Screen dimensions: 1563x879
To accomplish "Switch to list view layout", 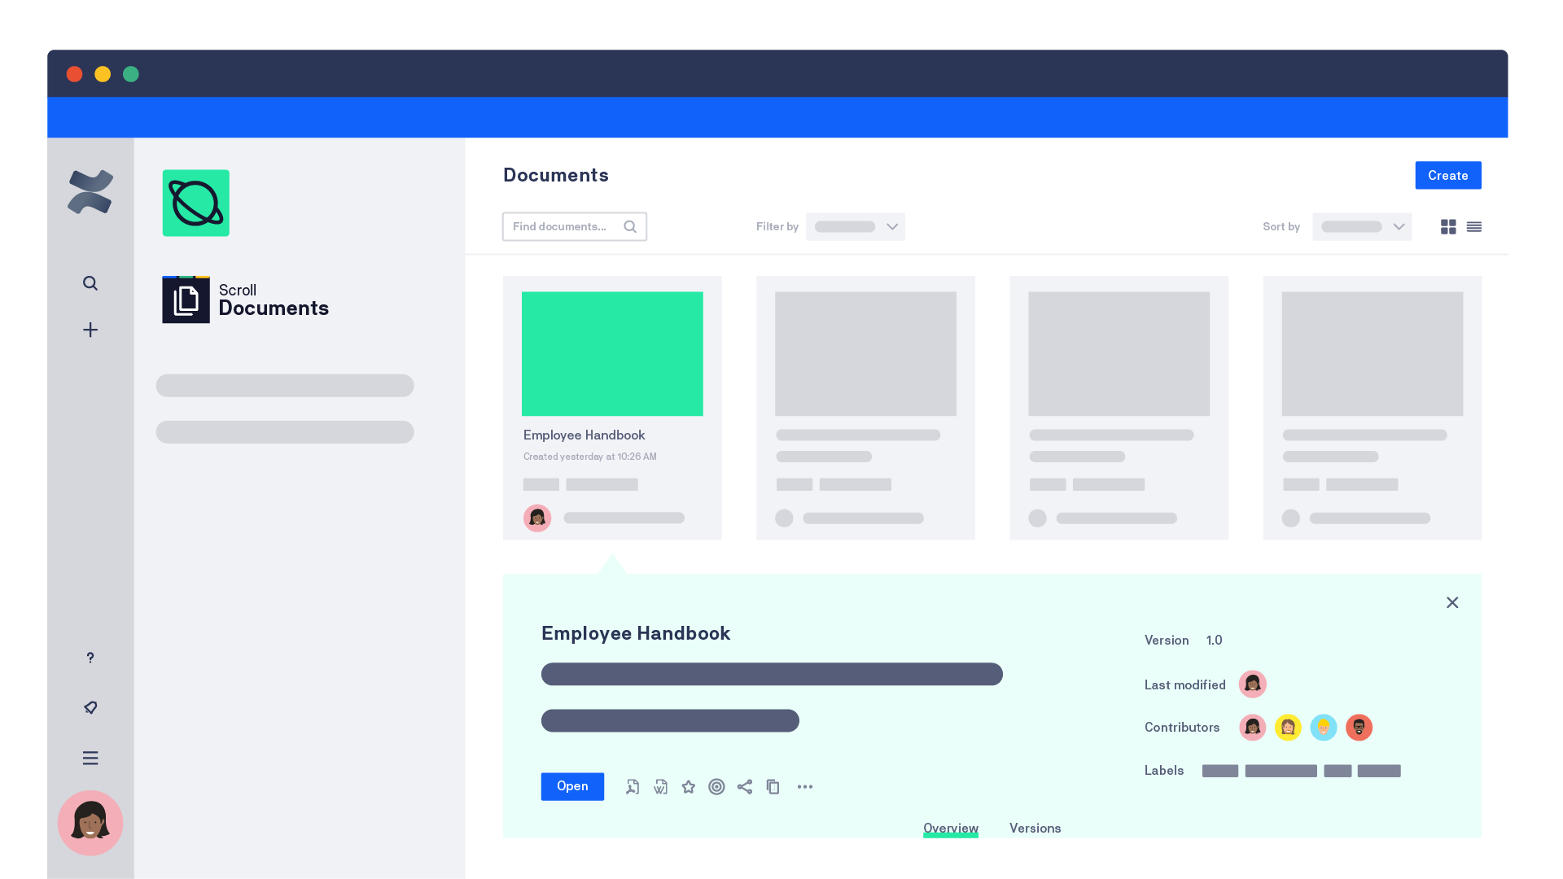I will pyautogui.click(x=1474, y=227).
